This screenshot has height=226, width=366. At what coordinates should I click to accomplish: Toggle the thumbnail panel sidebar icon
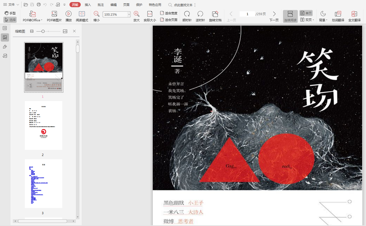tap(5, 37)
